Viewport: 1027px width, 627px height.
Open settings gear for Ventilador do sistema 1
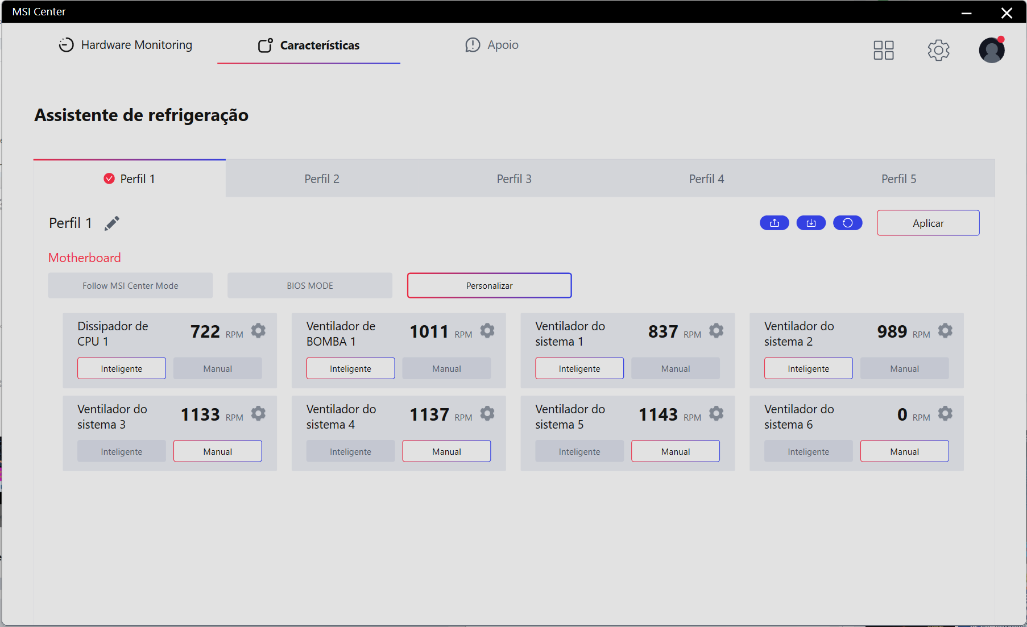point(717,331)
